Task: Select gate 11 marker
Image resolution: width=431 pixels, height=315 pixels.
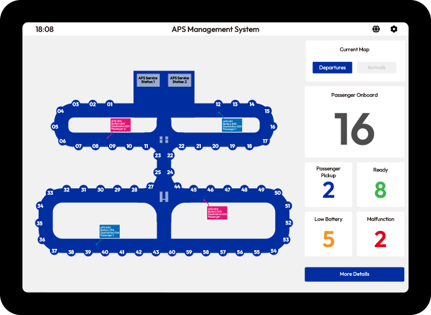Action: click(146, 146)
